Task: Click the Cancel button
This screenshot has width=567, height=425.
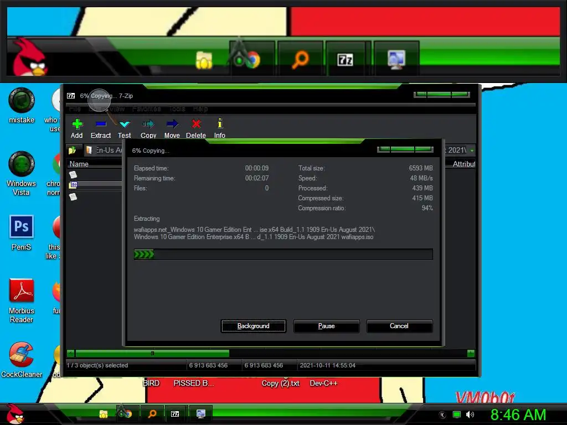Action: [399, 326]
